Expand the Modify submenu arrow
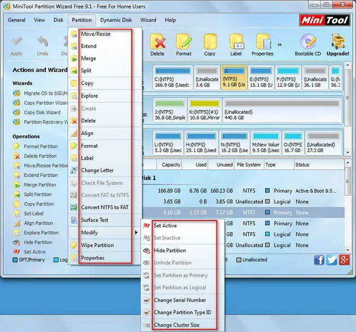 point(136,232)
